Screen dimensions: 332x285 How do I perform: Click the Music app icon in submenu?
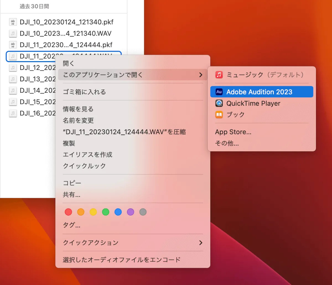219,75
